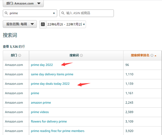Open same day delivery items prime link

pyautogui.click(x=52, y=74)
